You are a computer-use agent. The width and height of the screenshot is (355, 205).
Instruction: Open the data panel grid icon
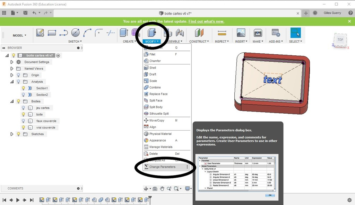(4, 13)
